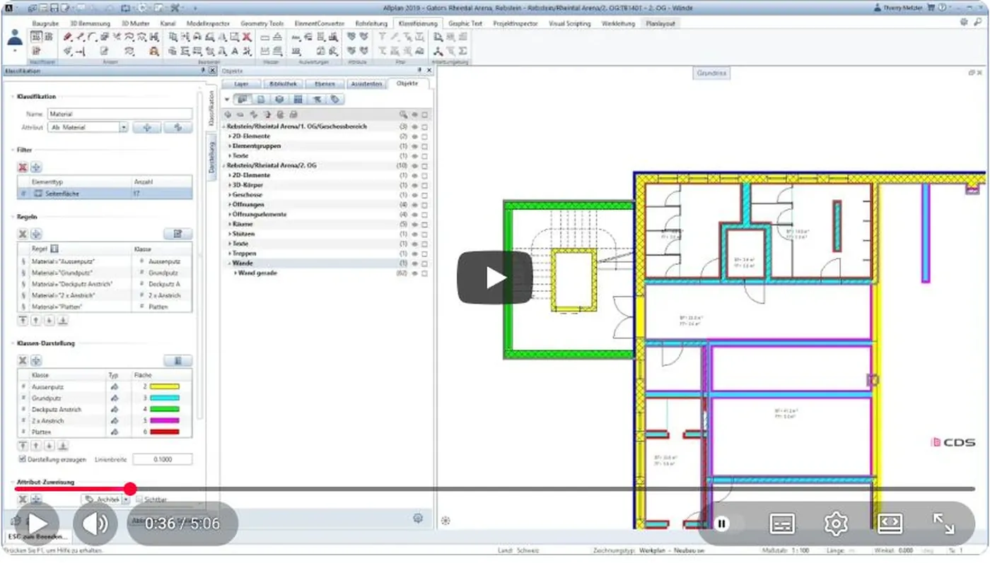The image size is (990, 563).
Task: Expand the Treppen tree node
Action: [230, 253]
